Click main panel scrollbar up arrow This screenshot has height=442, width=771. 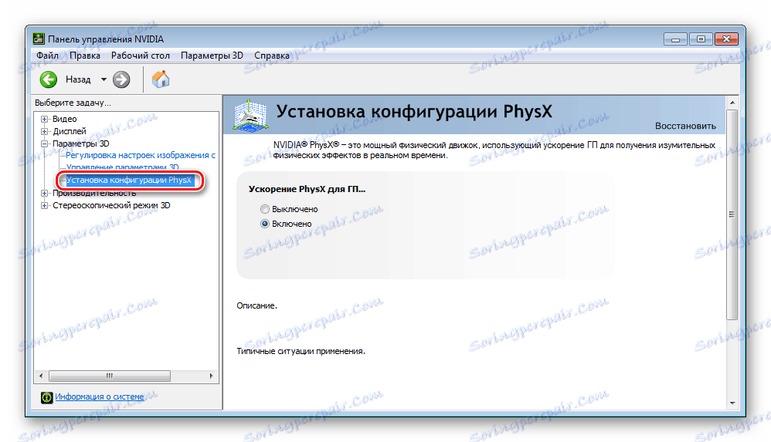[732, 102]
